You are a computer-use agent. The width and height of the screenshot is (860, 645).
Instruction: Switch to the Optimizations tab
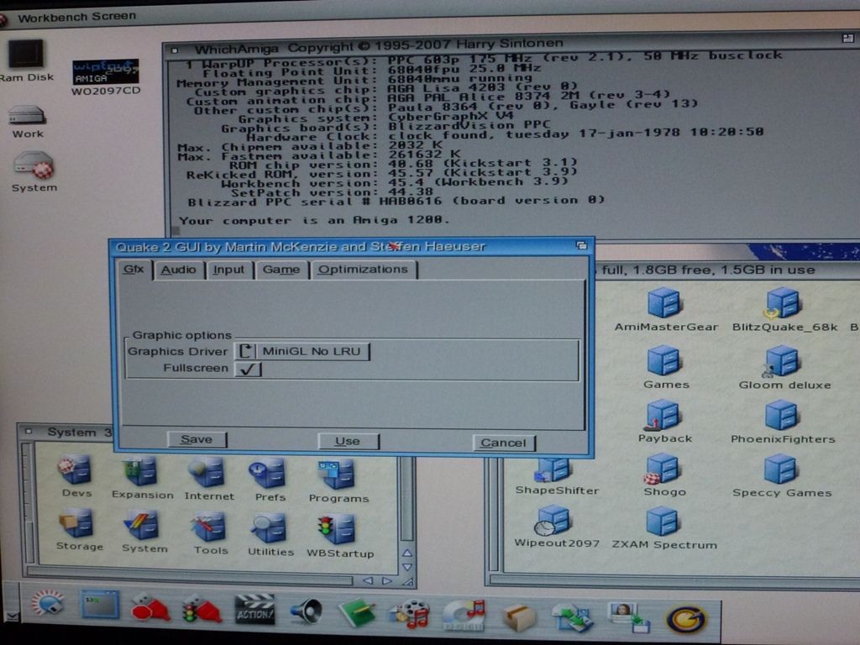[x=363, y=270]
